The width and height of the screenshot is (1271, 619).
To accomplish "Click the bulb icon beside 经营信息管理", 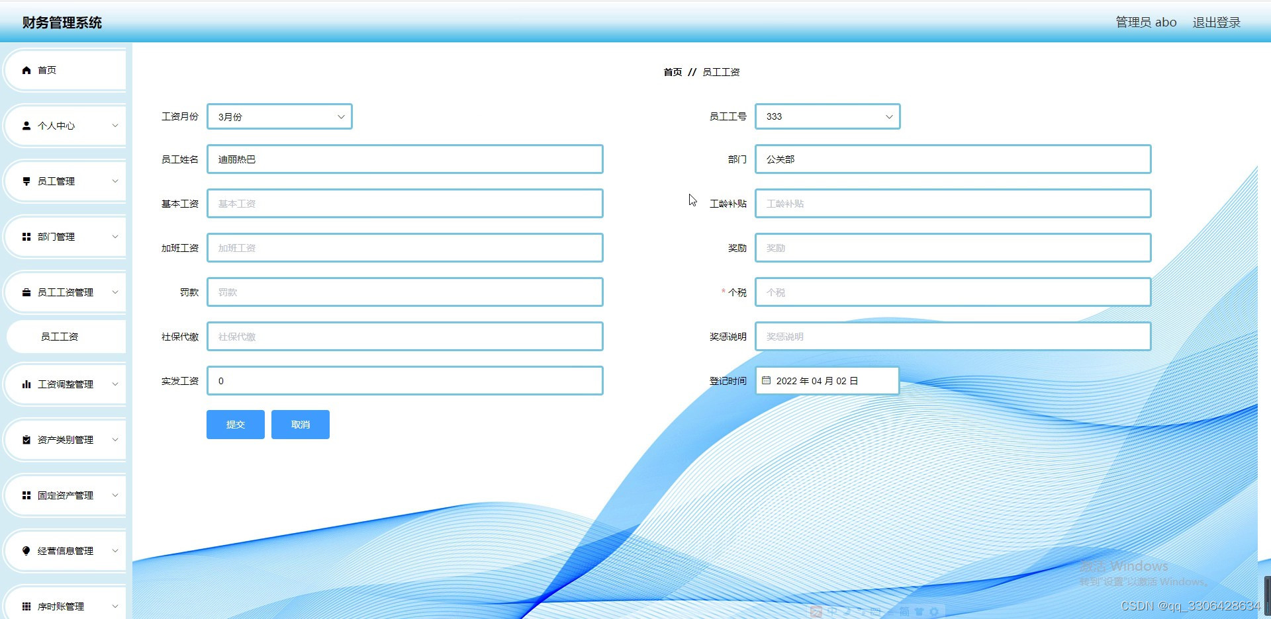I will pyautogui.click(x=26, y=551).
